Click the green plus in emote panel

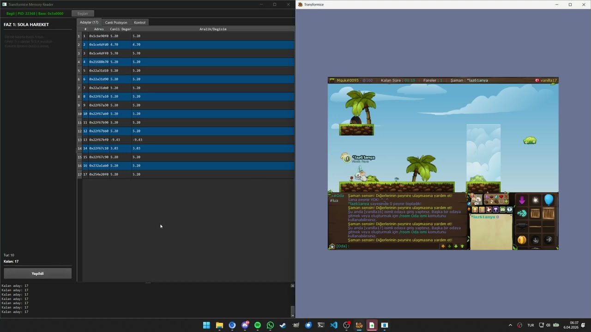(506, 202)
